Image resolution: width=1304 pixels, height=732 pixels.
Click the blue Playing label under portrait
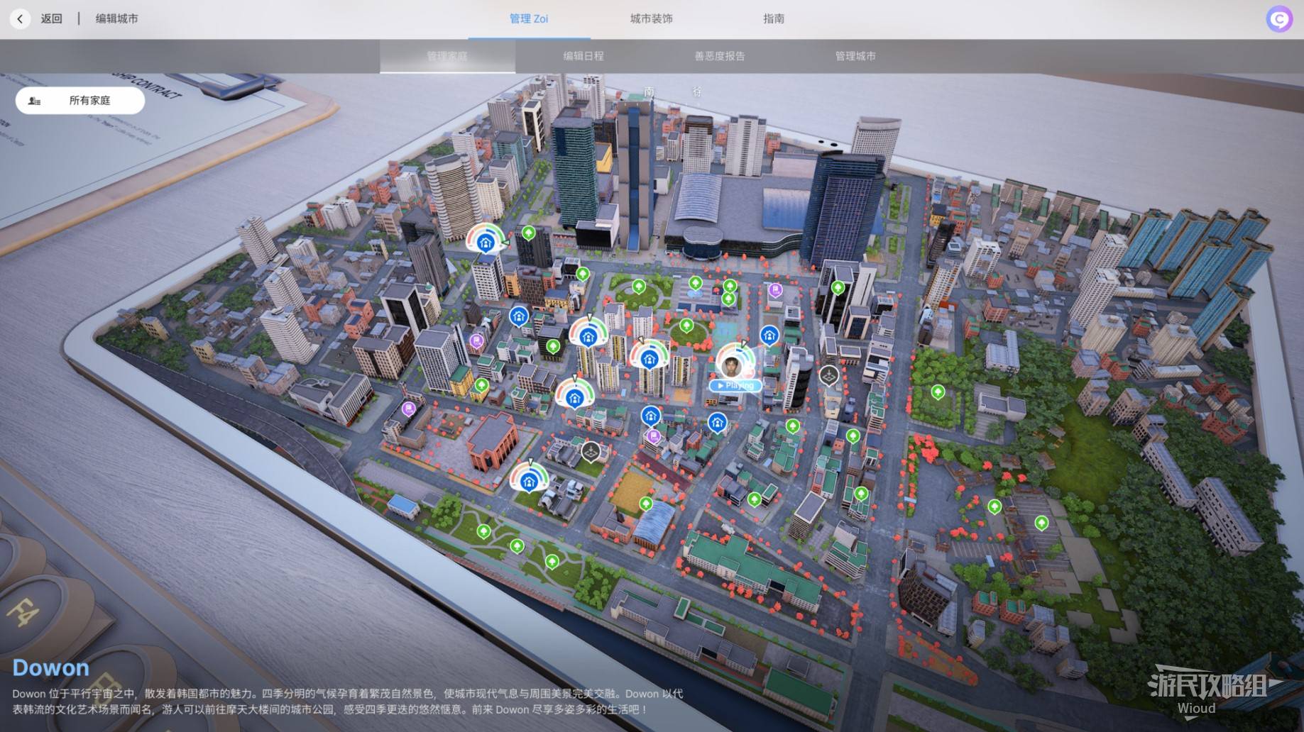point(735,386)
